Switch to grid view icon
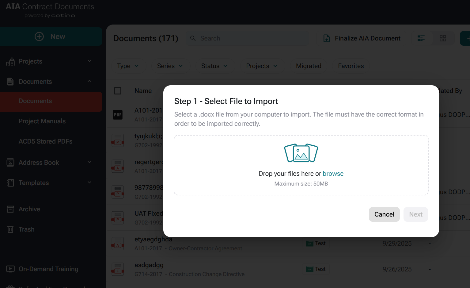Viewport: 470px width, 288px height. tap(443, 38)
